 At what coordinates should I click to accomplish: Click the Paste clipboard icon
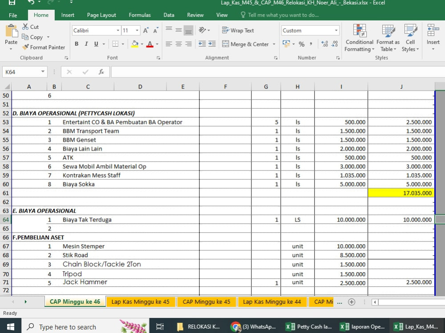(12, 31)
